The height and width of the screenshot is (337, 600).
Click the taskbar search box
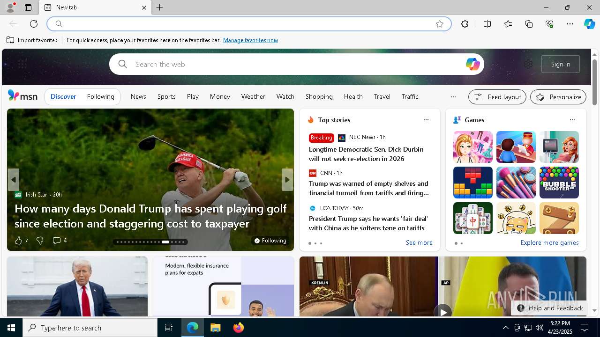[90, 328]
